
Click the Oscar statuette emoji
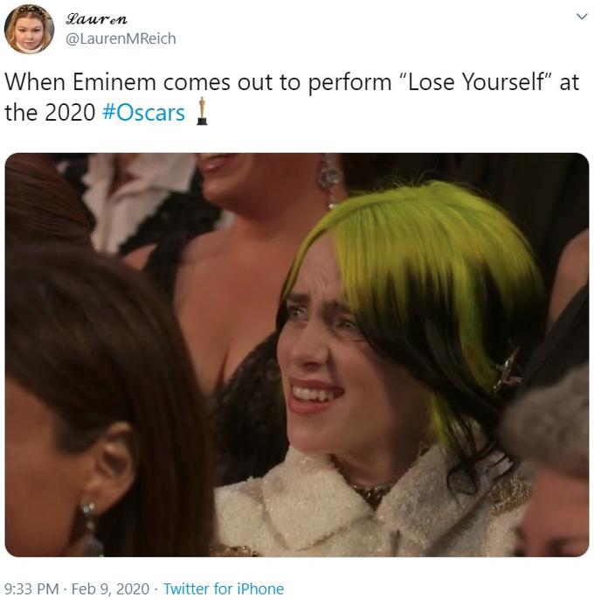(202, 111)
